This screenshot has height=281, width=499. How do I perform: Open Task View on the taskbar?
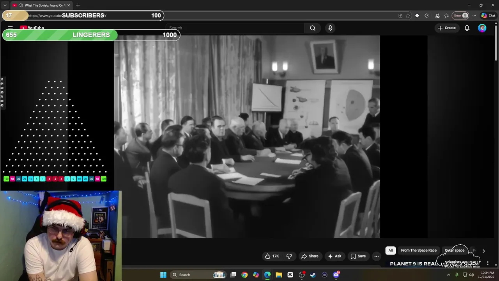click(x=233, y=275)
